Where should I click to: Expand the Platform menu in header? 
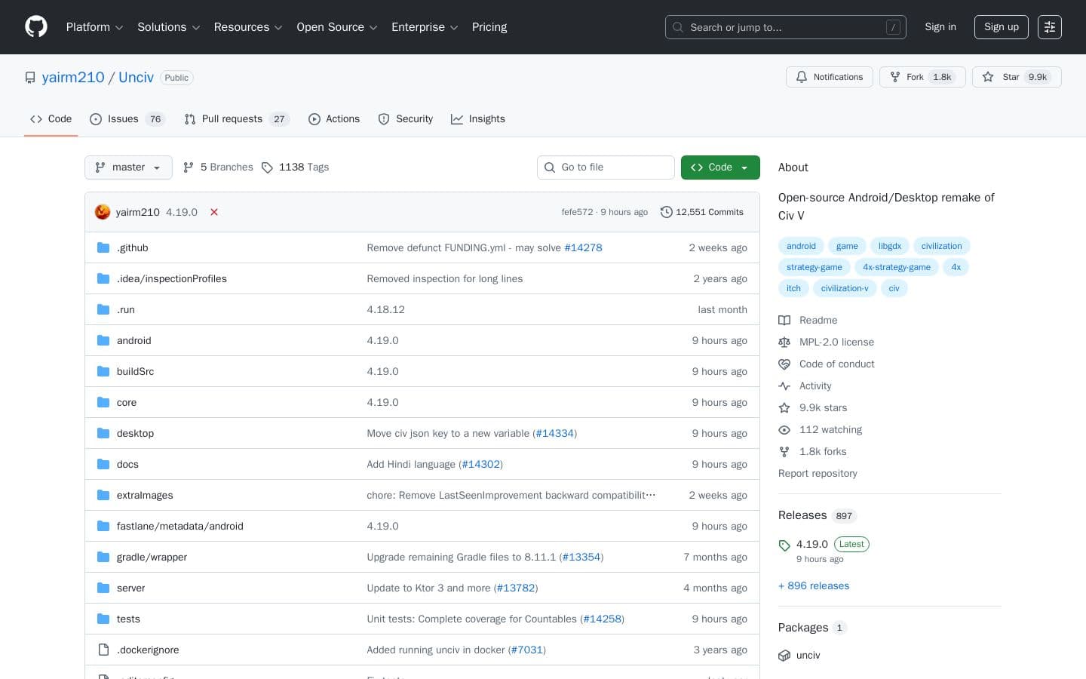pyautogui.click(x=94, y=27)
